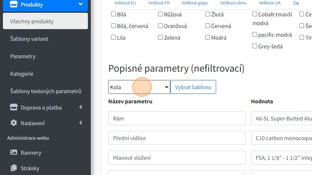Toggle the Grey-šedá checkbox
The width and height of the screenshot is (312, 175).
coord(255,46)
